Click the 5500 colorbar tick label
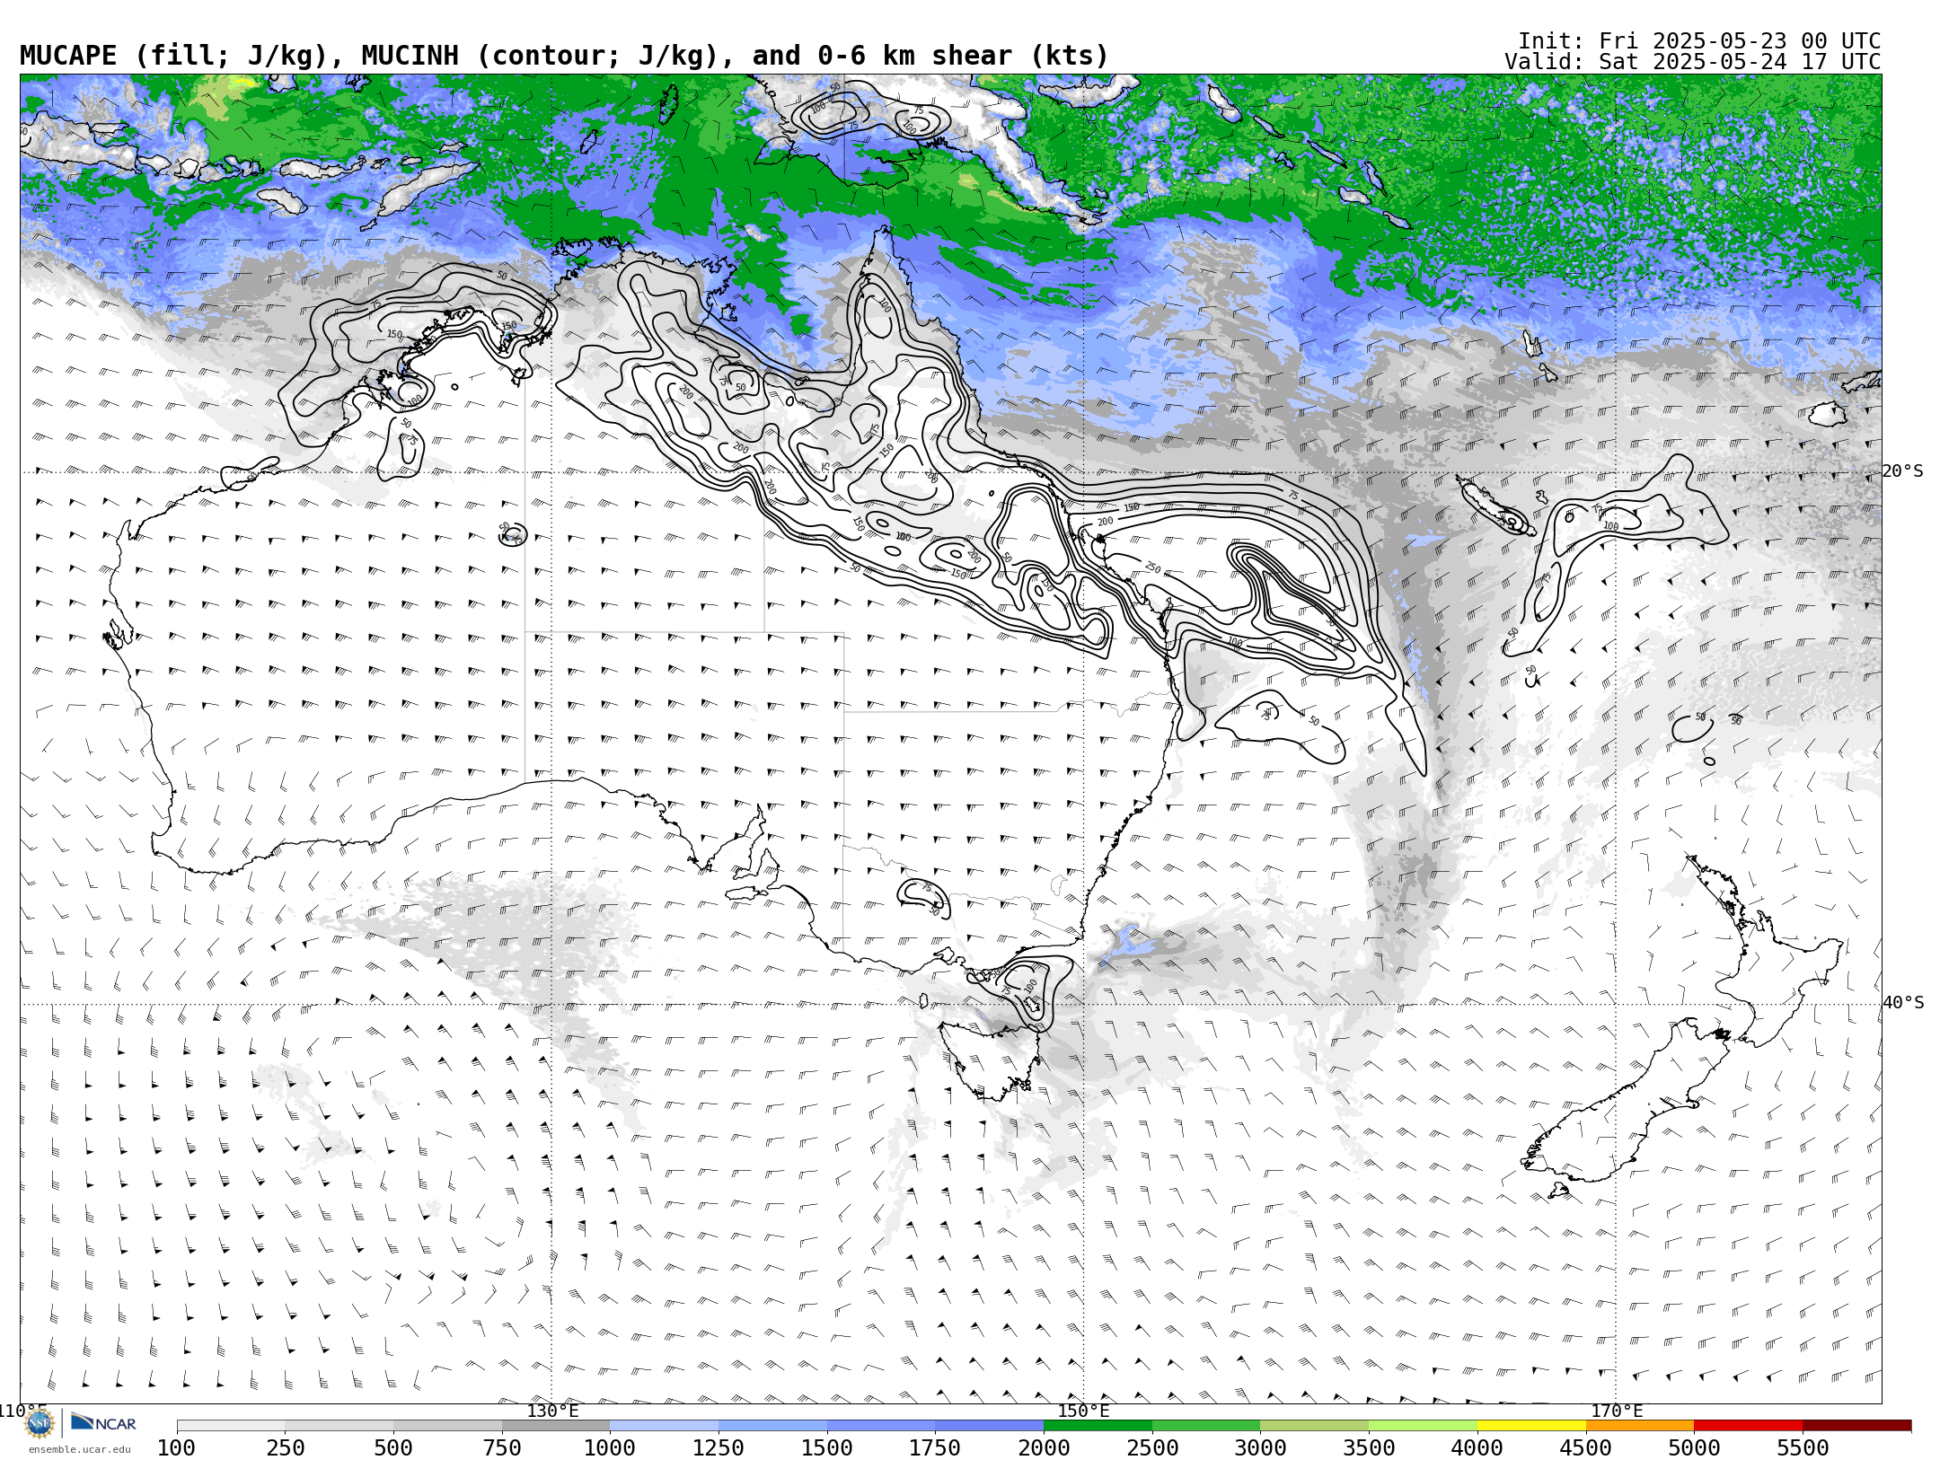The width and height of the screenshot is (1940, 1460). pyautogui.click(x=1803, y=1448)
